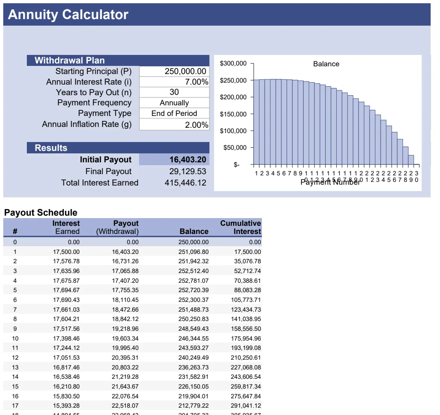This screenshot has width=440, height=415.
Task: Click the Results section header
Action: (118, 148)
